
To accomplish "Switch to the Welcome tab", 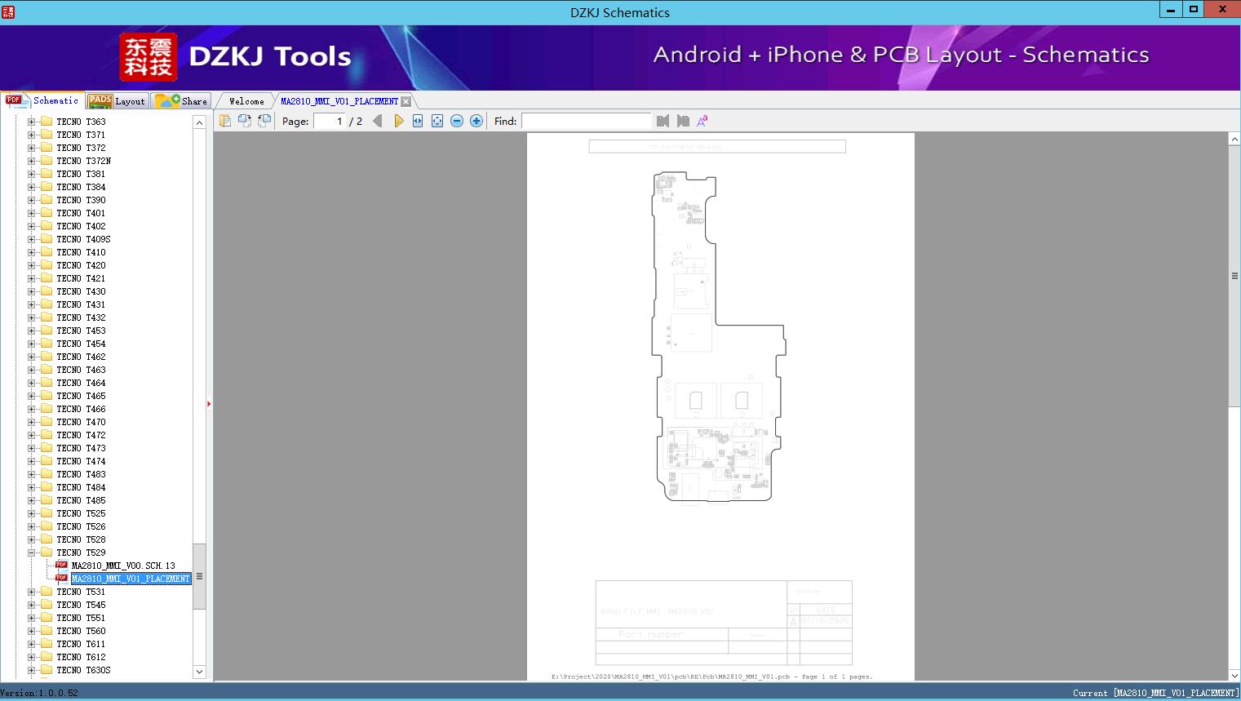I will point(246,101).
